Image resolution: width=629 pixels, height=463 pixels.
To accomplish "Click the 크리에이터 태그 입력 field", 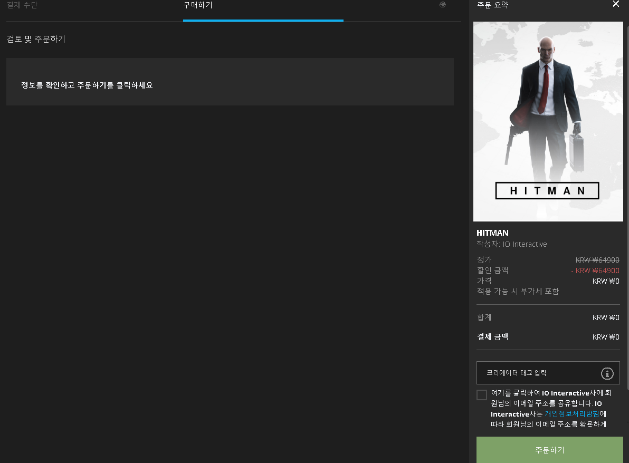I will pyautogui.click(x=548, y=373).
